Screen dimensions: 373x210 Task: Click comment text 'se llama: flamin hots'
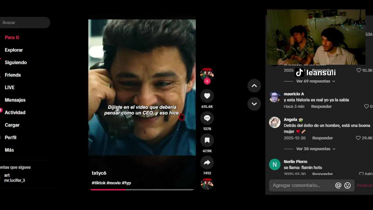tap(303, 168)
